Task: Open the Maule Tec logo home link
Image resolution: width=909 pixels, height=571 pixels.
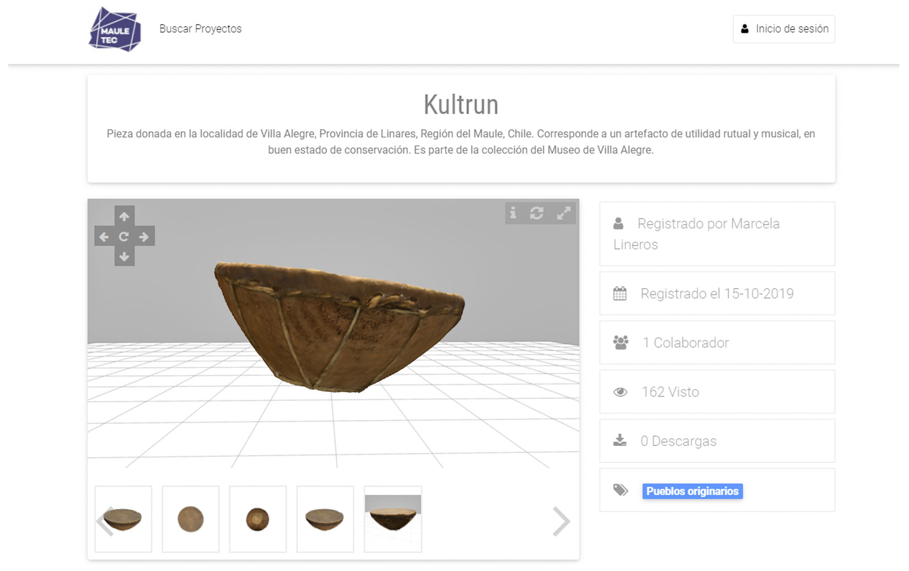Action: [115, 30]
